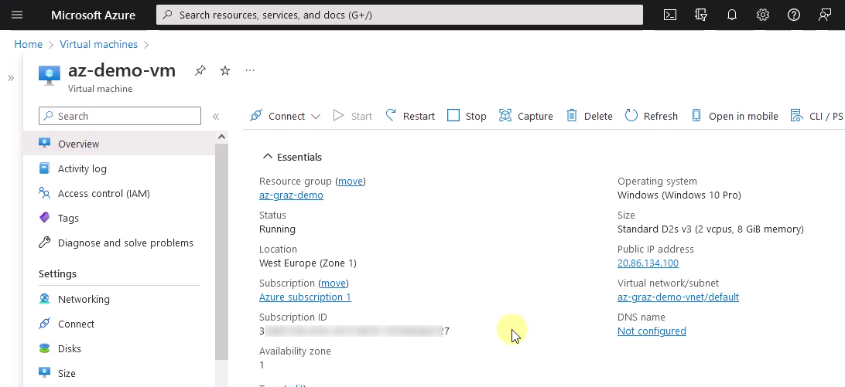The width and height of the screenshot is (845, 387).
Task: Click Not configured DNS name link
Action: (652, 331)
